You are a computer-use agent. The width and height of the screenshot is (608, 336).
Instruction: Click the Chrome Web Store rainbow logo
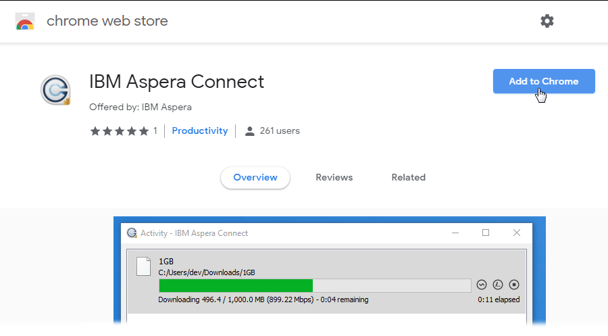[x=25, y=22]
